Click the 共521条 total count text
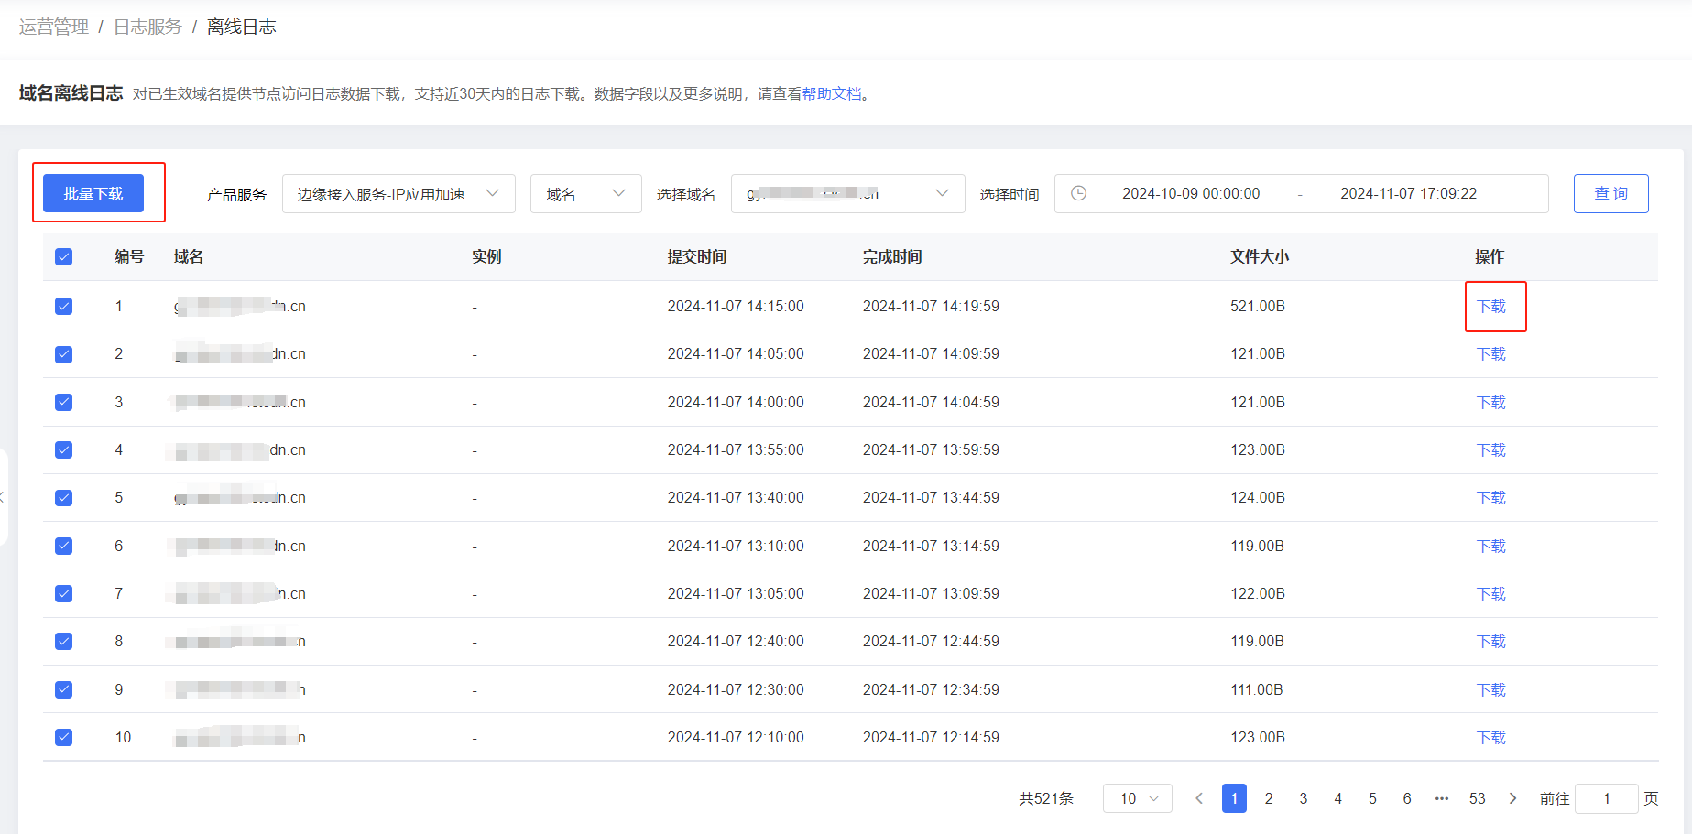Viewport: 1692px width, 834px height. click(1046, 798)
